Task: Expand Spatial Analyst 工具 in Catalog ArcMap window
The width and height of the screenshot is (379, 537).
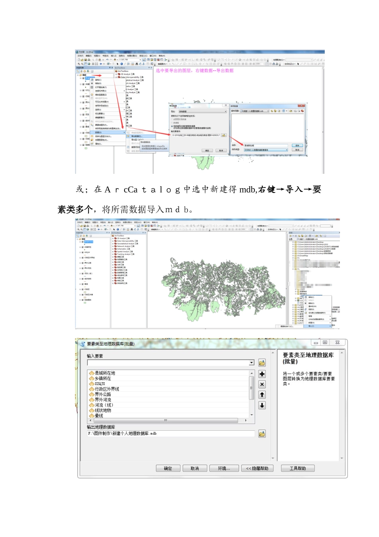Action: point(113,252)
